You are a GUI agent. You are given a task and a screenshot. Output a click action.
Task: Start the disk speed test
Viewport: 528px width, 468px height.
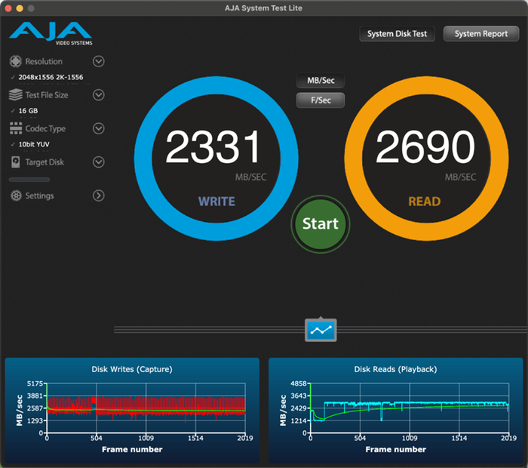click(321, 224)
